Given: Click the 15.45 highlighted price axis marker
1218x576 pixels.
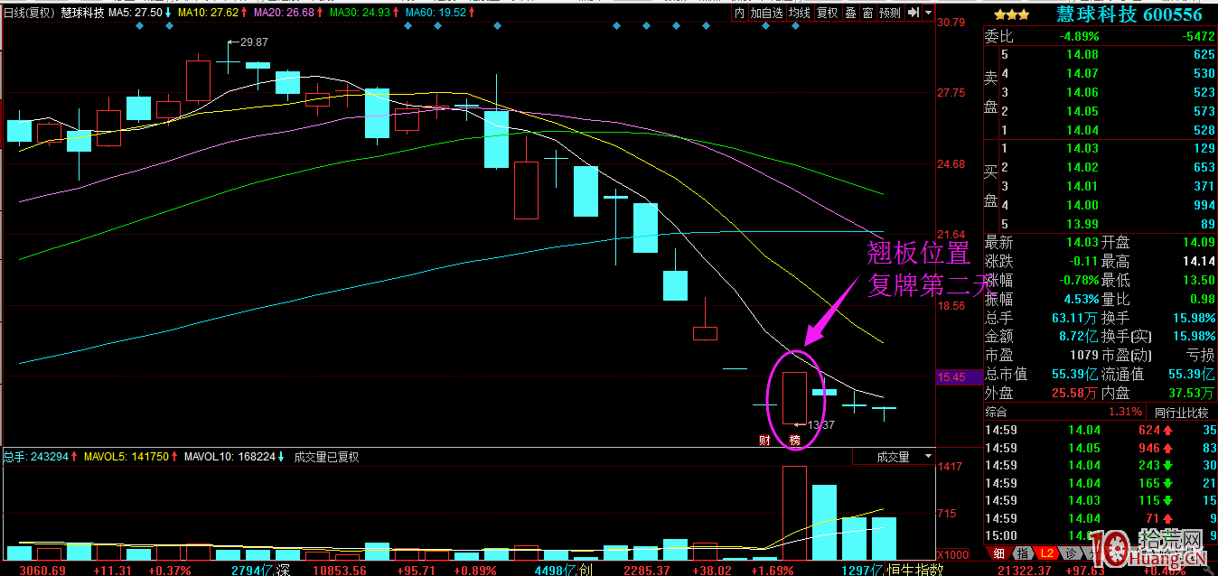Looking at the screenshot, I should coord(958,376).
